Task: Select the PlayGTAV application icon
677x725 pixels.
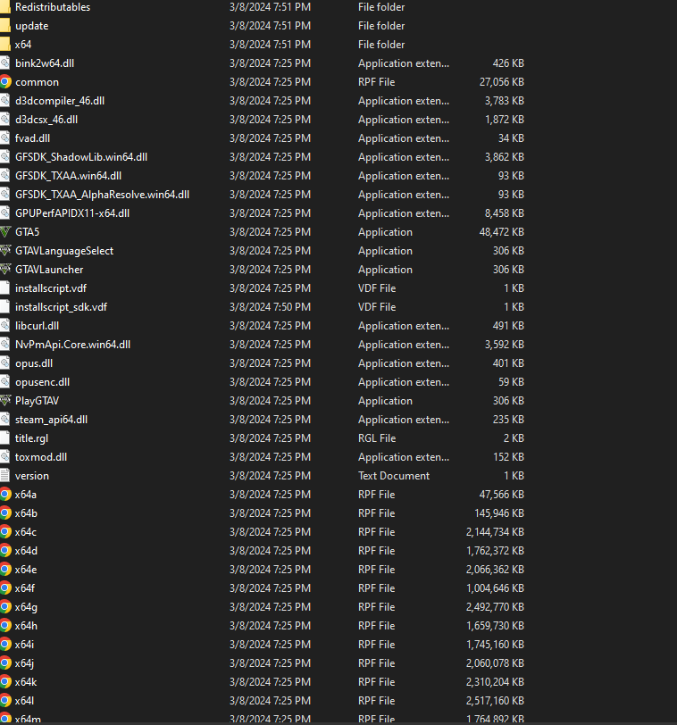Action: pyautogui.click(x=5, y=400)
